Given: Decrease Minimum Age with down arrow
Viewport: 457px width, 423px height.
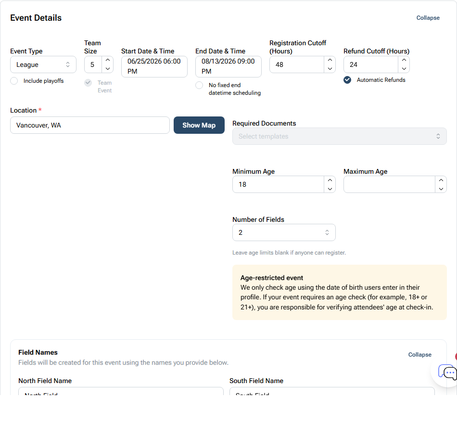Looking at the screenshot, I should click(330, 189).
